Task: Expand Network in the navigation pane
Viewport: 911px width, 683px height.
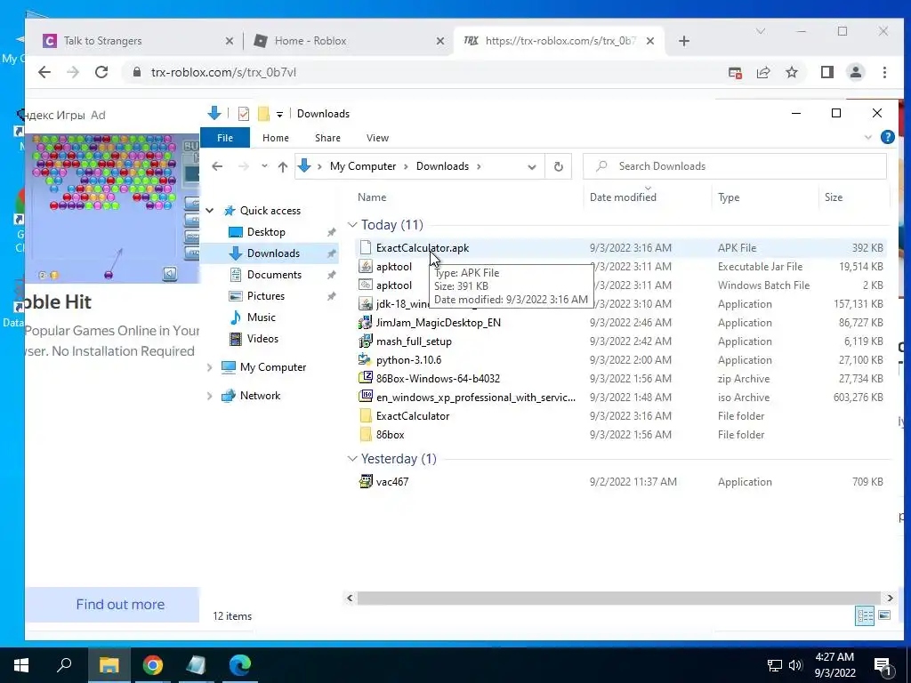Action: click(x=210, y=396)
